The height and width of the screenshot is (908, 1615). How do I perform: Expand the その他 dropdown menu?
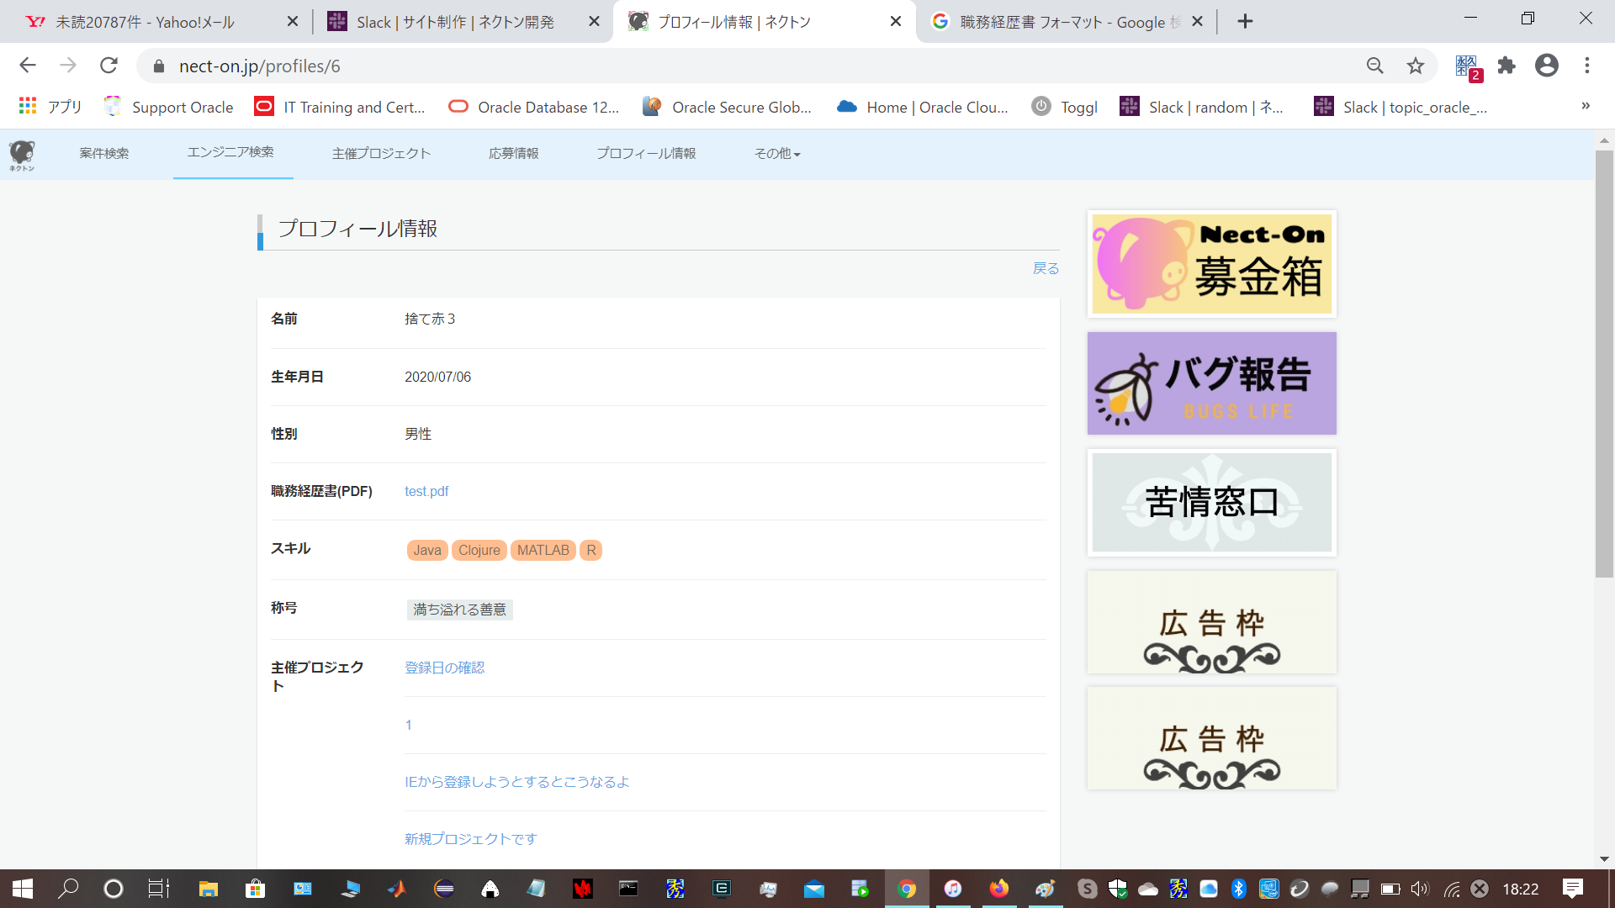point(777,154)
